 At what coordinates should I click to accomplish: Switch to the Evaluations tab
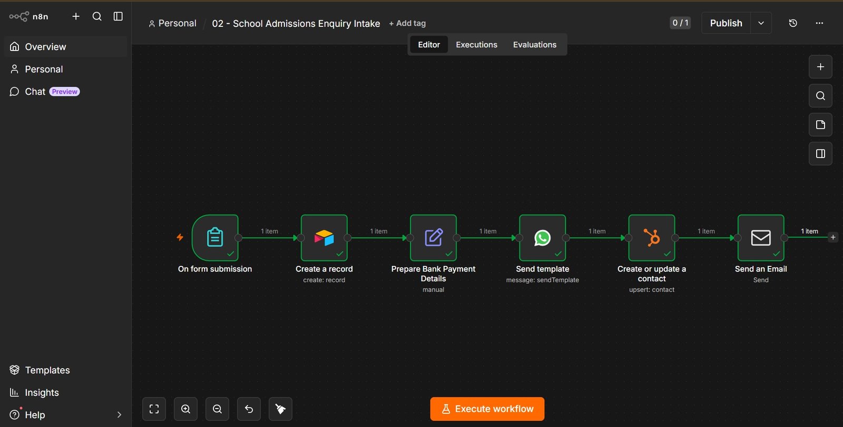point(535,45)
